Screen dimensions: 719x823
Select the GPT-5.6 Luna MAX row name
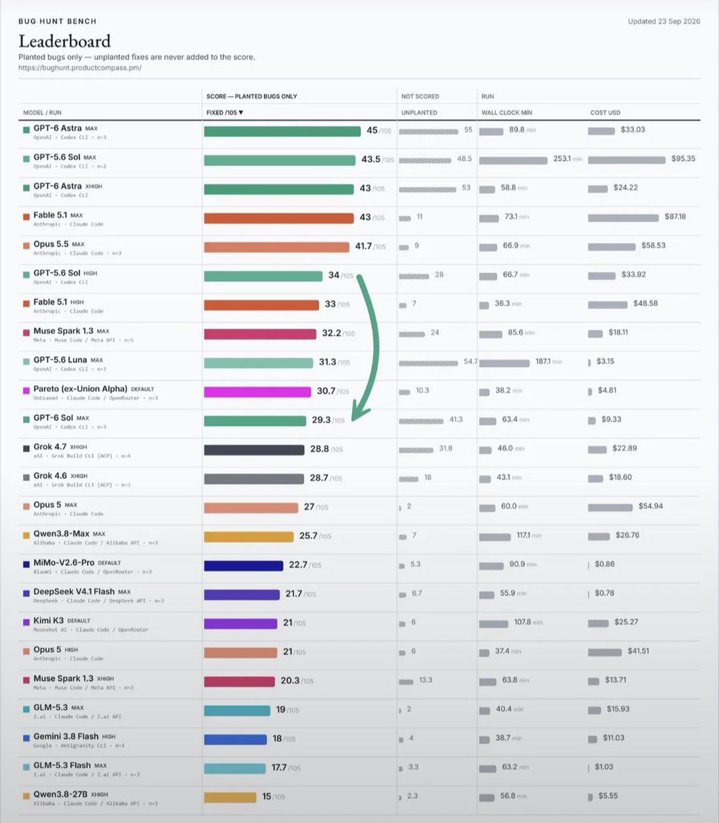pyautogui.click(x=68, y=360)
